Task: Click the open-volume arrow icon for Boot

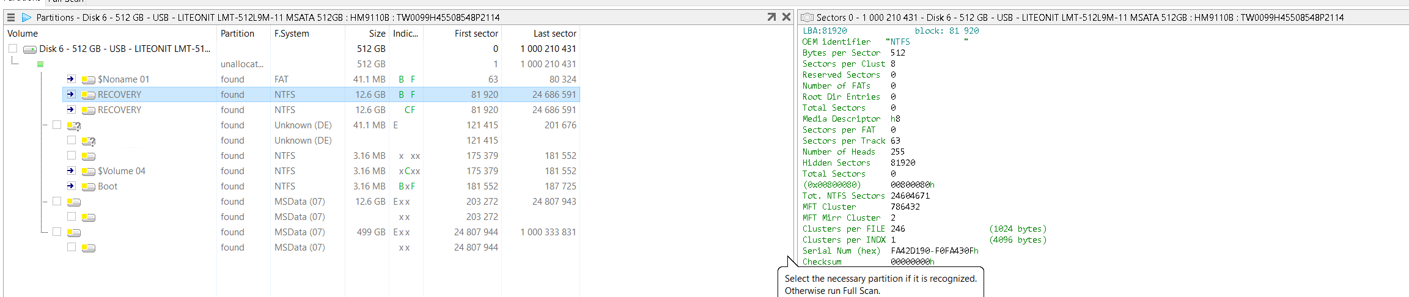Action: [71, 186]
